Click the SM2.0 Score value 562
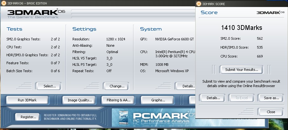Viewport: 288px width, 130px height. click(260, 38)
